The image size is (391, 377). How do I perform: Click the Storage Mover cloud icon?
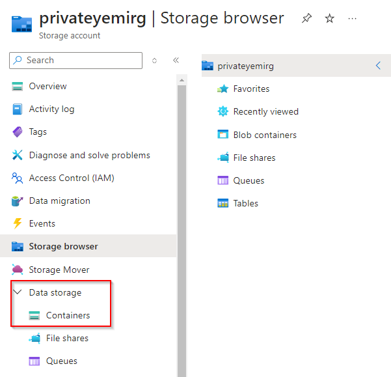(x=18, y=270)
